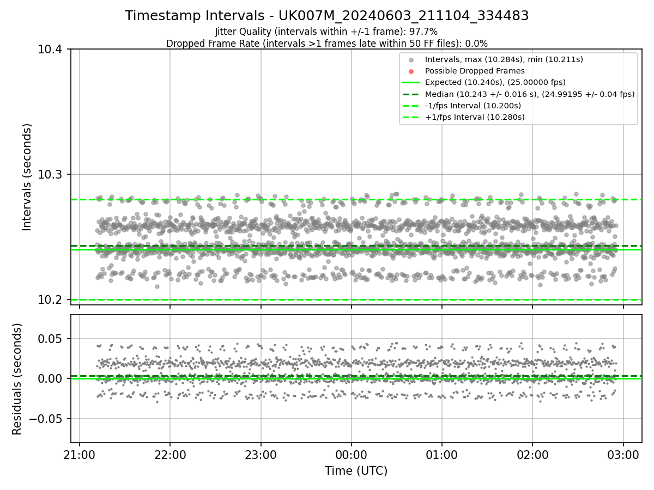Select legend entry '+1/fps Interval (10.280s)'
Image resolution: width=654 pixels, height=490 pixels.
475,117
